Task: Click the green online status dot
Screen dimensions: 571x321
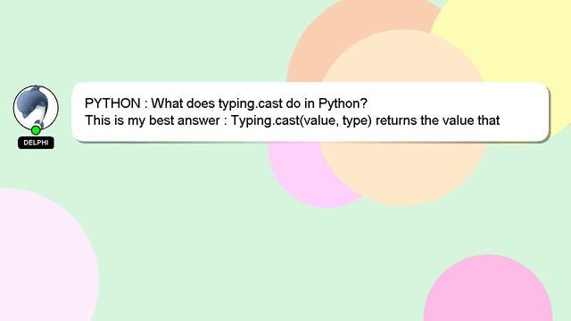Action: click(x=36, y=130)
